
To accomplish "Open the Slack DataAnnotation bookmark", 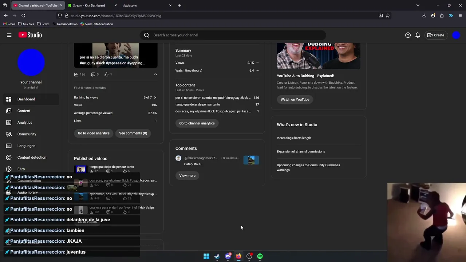I will point(96,24).
